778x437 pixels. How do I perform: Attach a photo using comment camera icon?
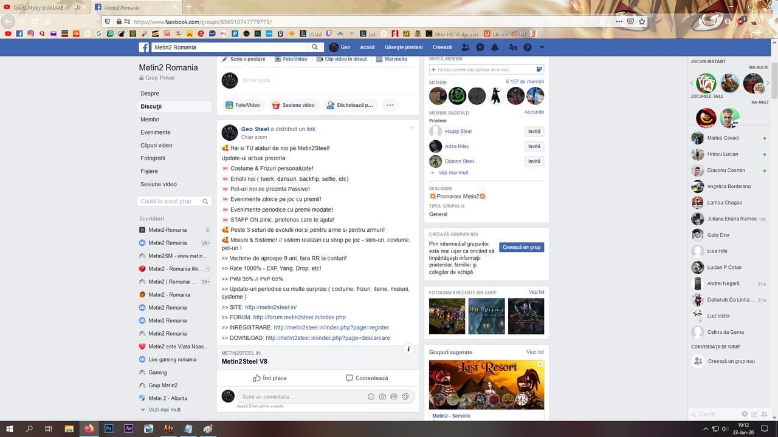(382, 396)
